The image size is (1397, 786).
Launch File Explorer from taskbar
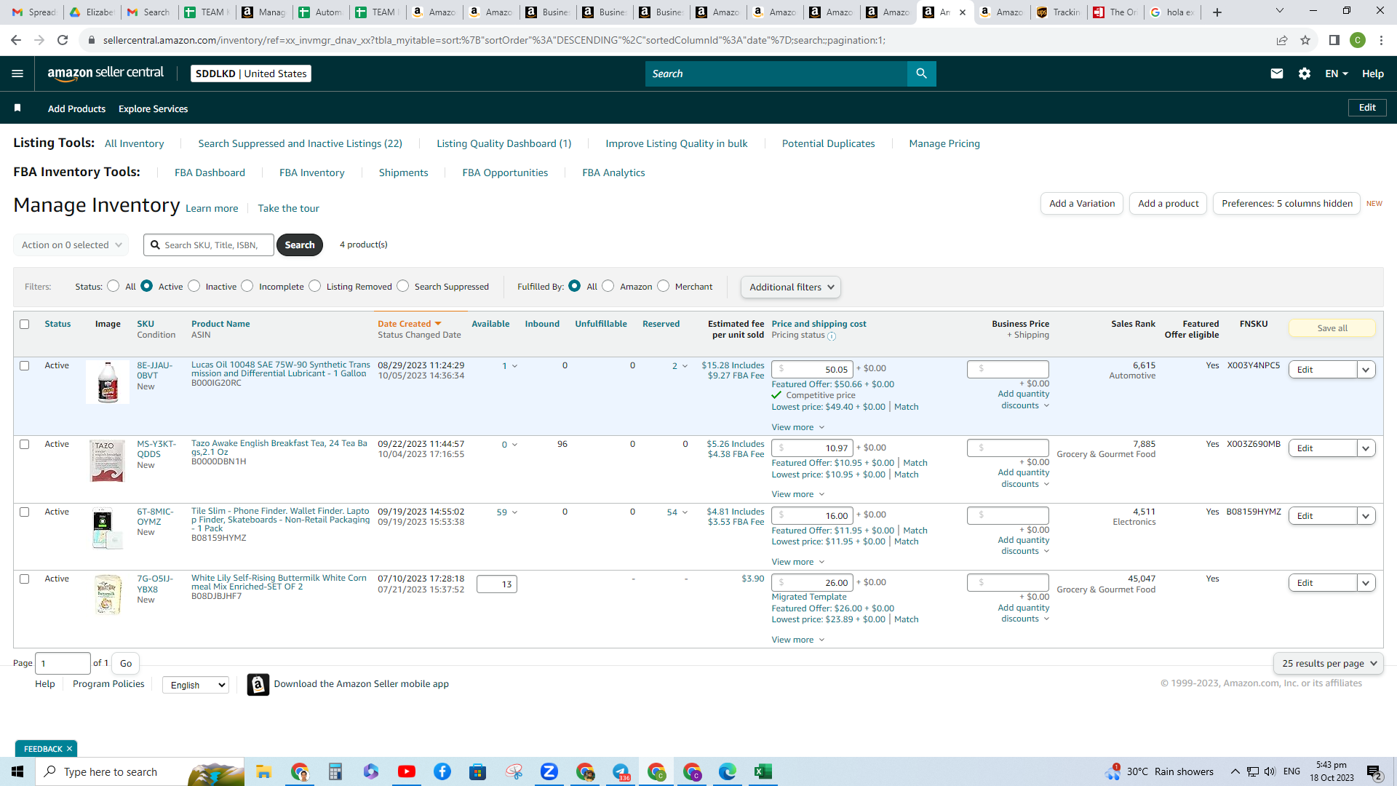pyautogui.click(x=263, y=771)
